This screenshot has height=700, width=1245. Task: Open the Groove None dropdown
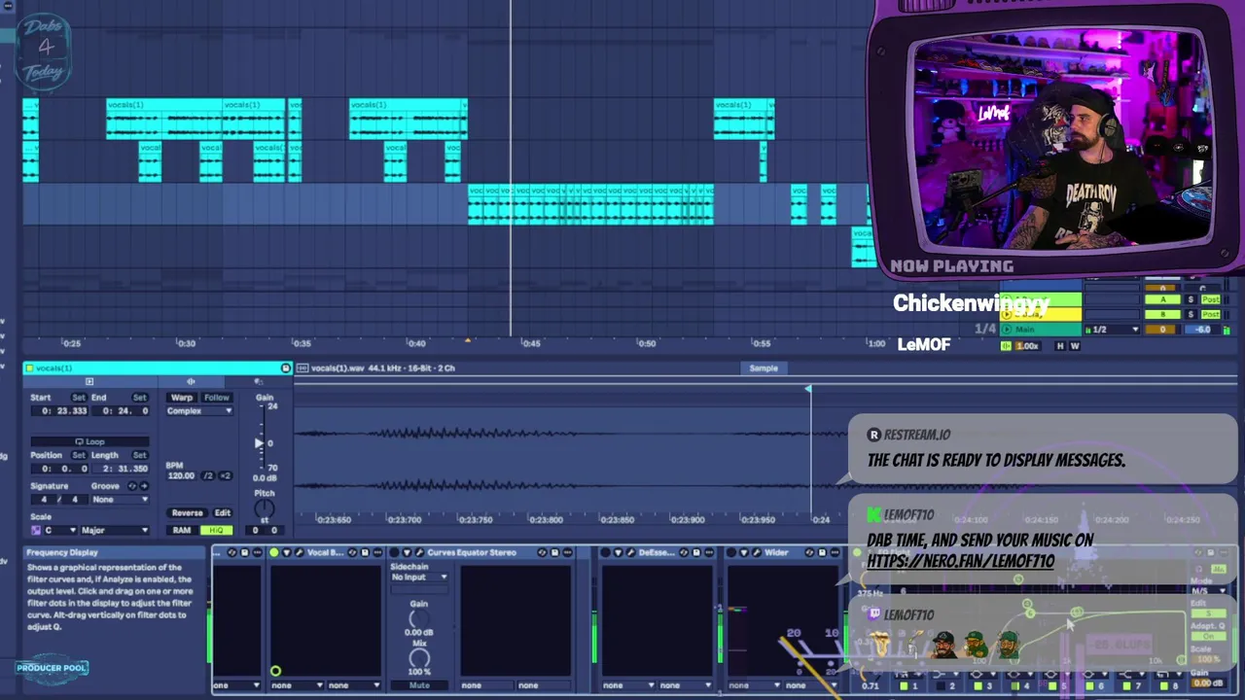tap(121, 500)
